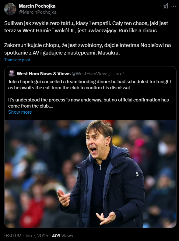Expand quoted post with Show more
Image resolution: width=179 pixels, height=241 pixels.
tap(20, 112)
